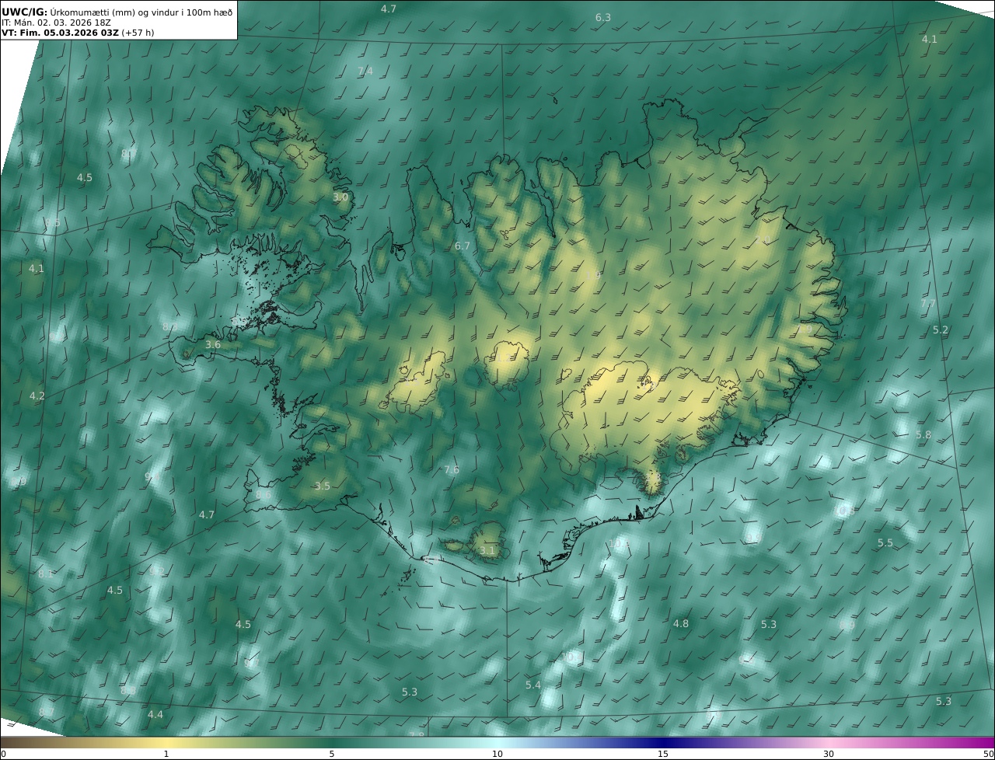The image size is (995, 760).
Task: Click the '10' tick label on the color scale
Action: click(497, 755)
